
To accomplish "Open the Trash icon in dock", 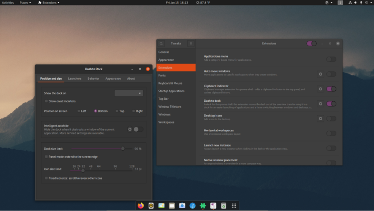I will [x=223, y=206].
